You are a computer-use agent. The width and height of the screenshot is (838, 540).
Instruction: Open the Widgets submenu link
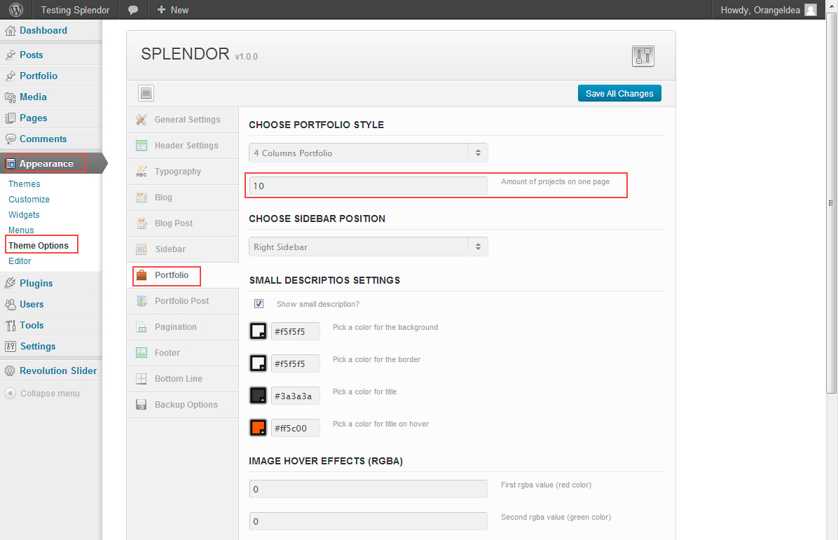(24, 215)
